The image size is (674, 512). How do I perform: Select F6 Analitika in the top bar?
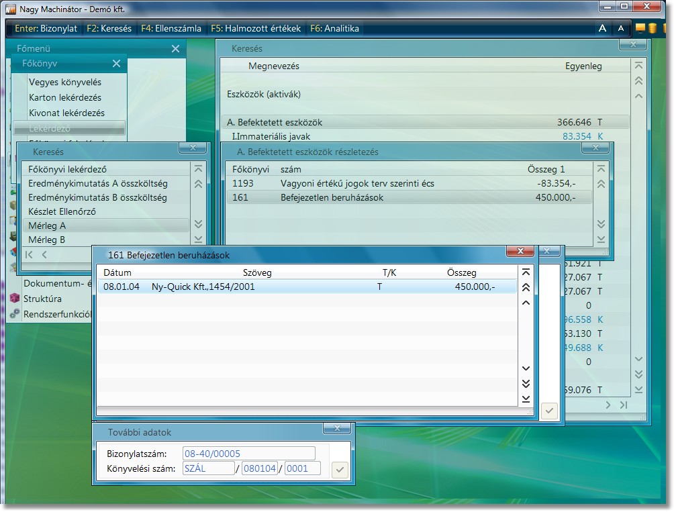(x=334, y=29)
